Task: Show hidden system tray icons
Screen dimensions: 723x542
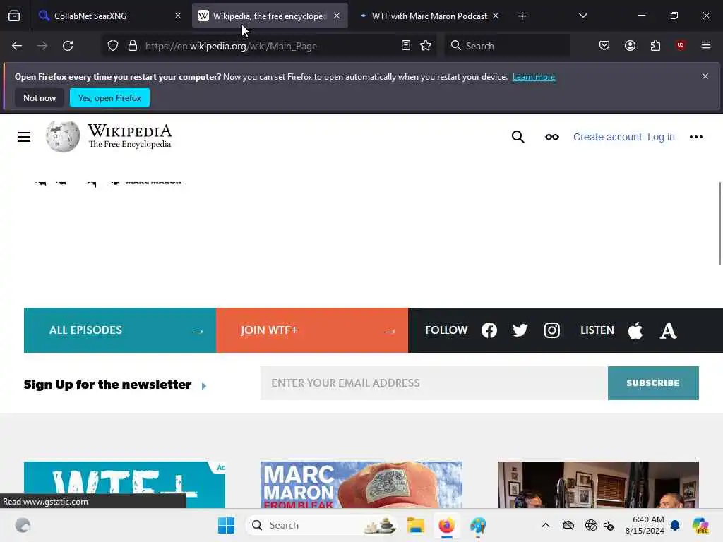Action: (546, 525)
